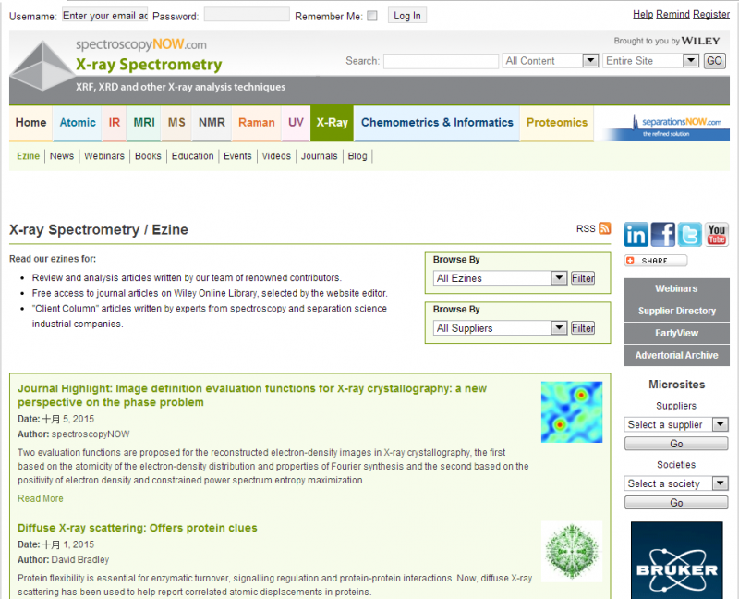Click the spectroscopyNOW pyramid logo
The width and height of the screenshot is (739, 599).
click(x=42, y=65)
